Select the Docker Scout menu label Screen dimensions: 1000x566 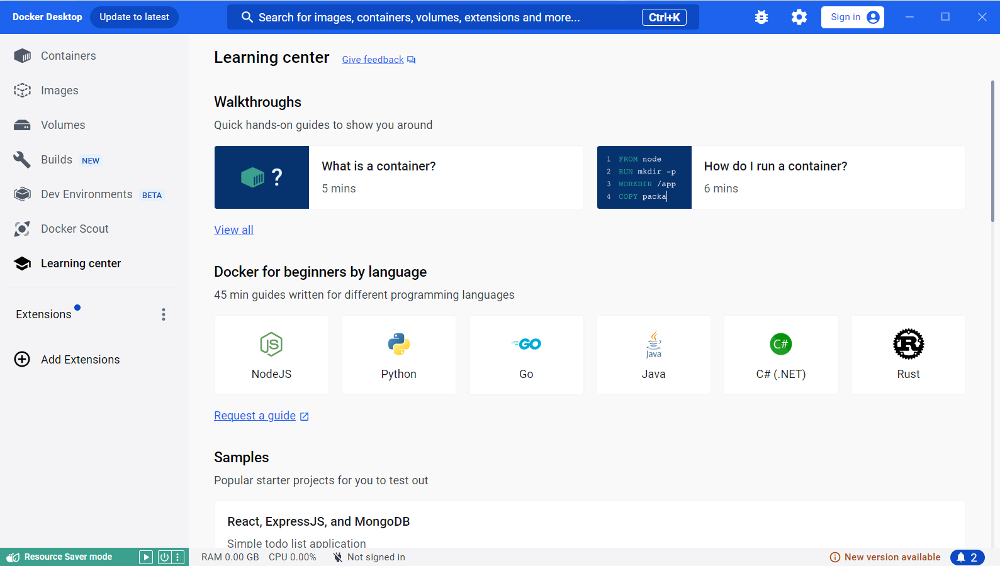(x=75, y=229)
